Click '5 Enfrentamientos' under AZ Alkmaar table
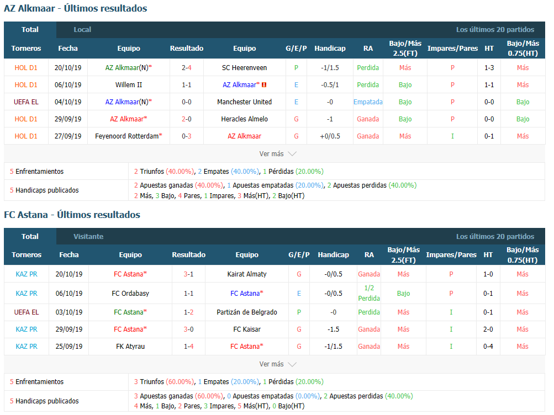 (37, 172)
